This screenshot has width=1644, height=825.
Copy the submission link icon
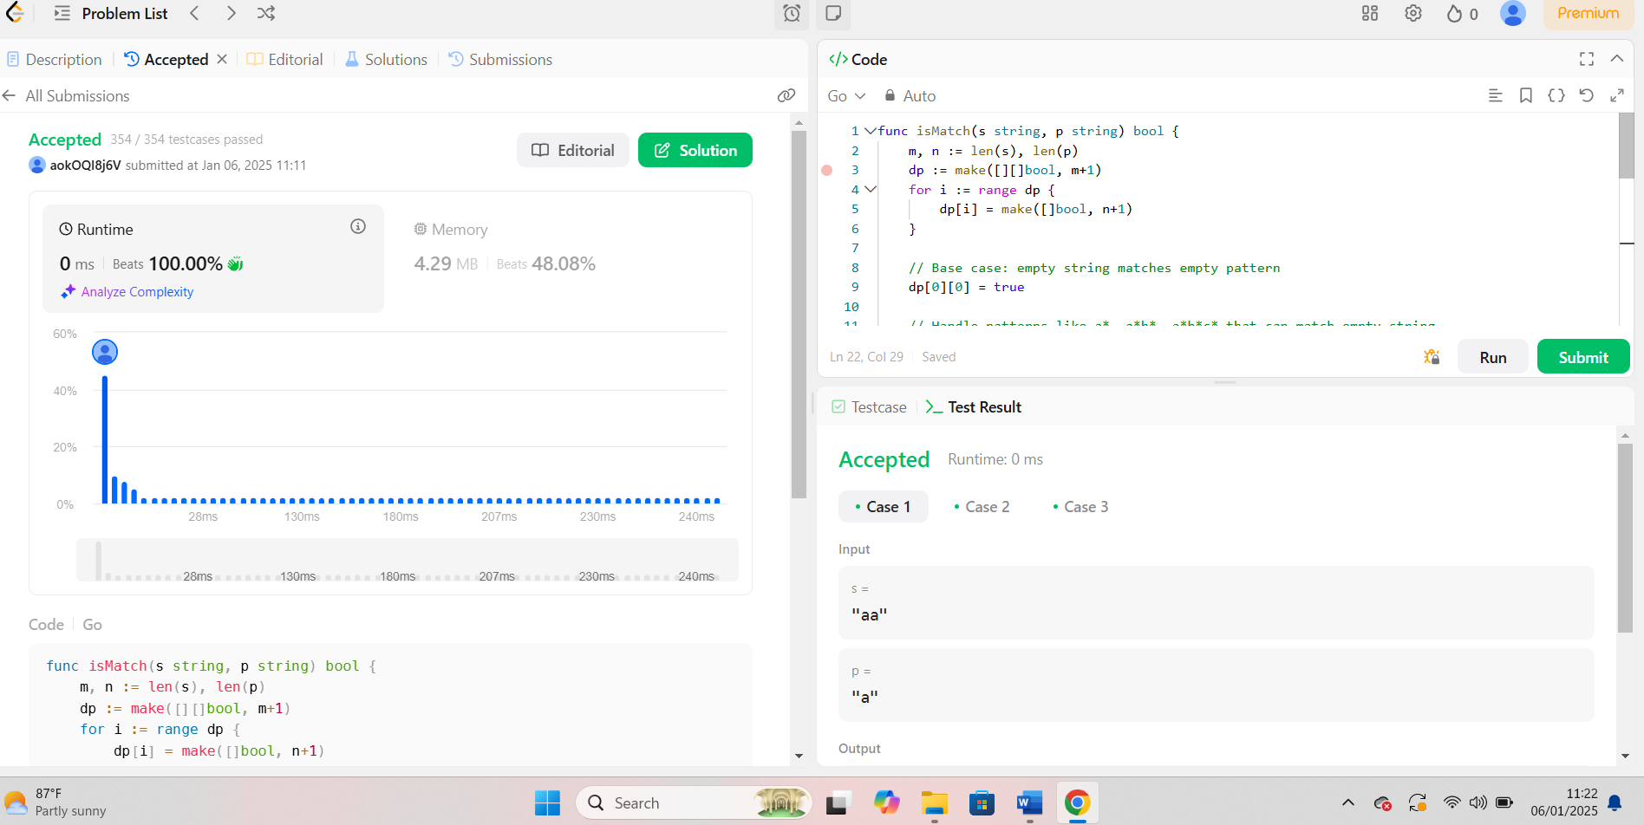[786, 95]
